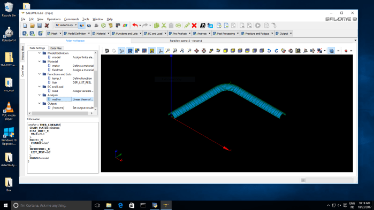374x210 pixels.
Task: Collapse the Functions and Lists tree node
Action: tap(40, 74)
